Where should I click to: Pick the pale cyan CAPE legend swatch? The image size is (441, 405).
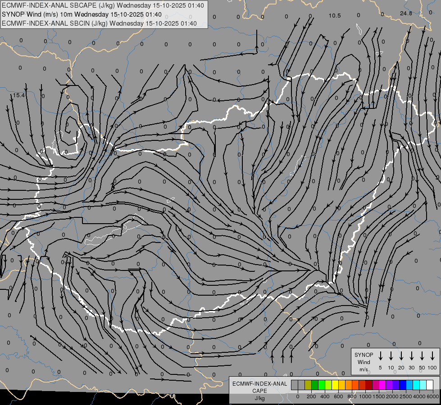click(x=423, y=385)
